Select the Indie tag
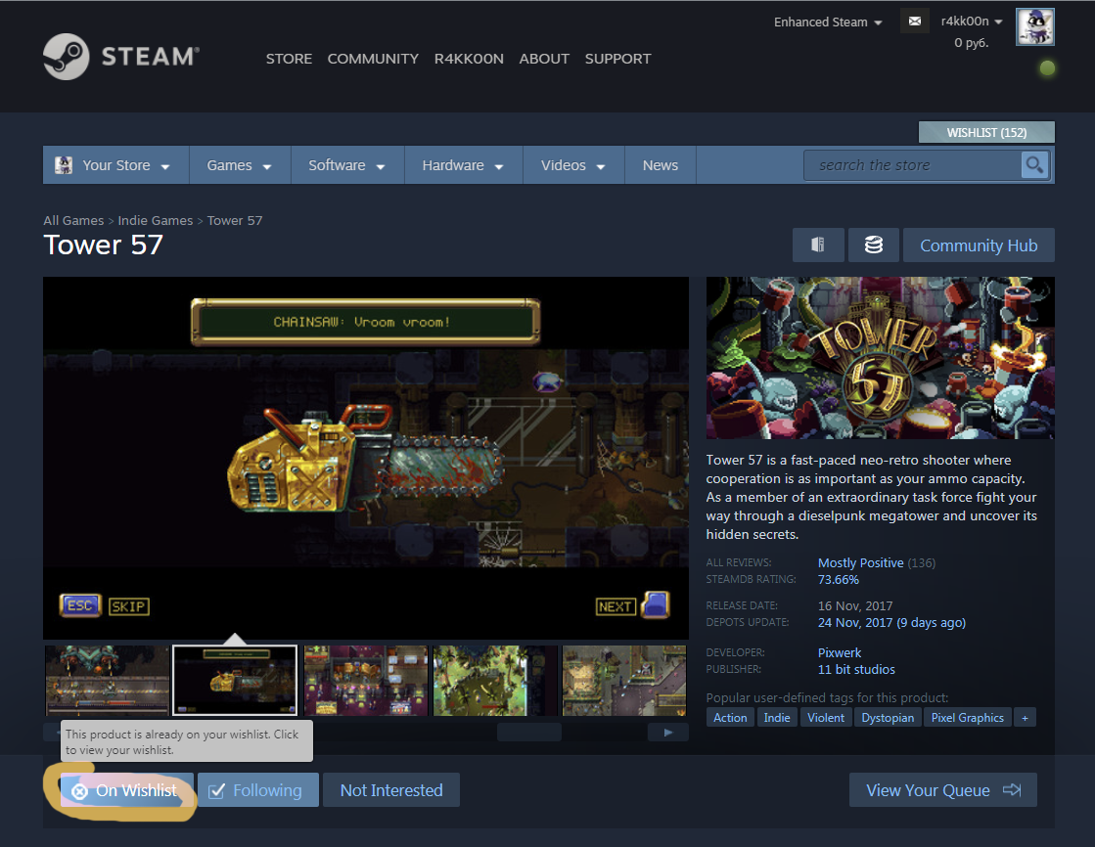This screenshot has height=847, width=1095. click(x=777, y=718)
